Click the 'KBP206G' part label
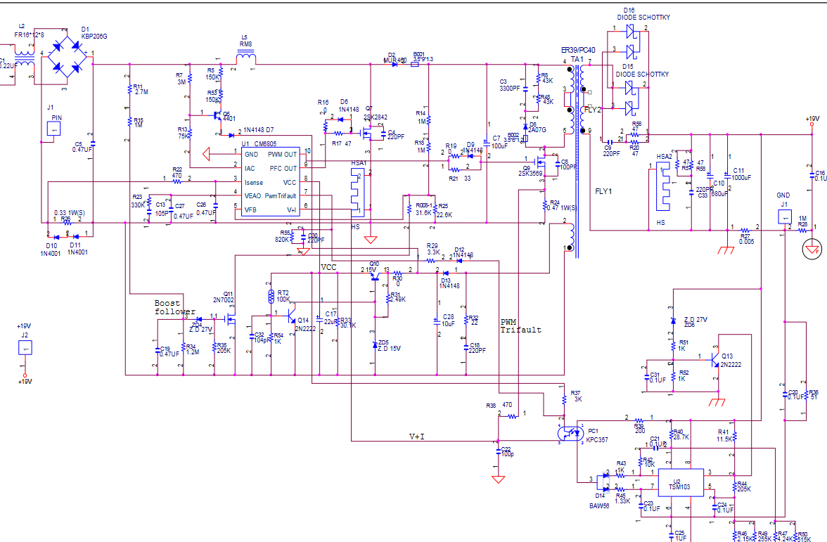This screenshot has width=827, height=542. 94,37
